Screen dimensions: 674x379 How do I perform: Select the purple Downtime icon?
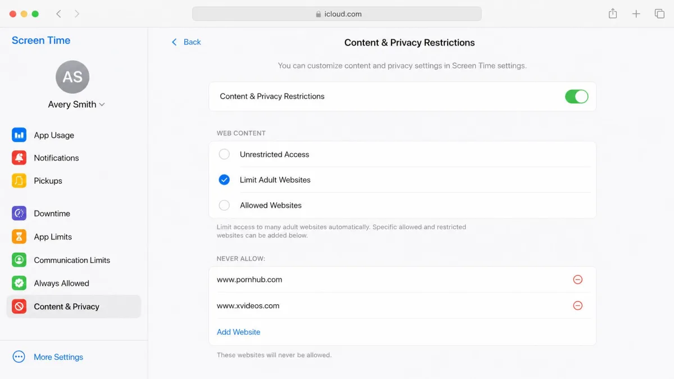coord(19,213)
